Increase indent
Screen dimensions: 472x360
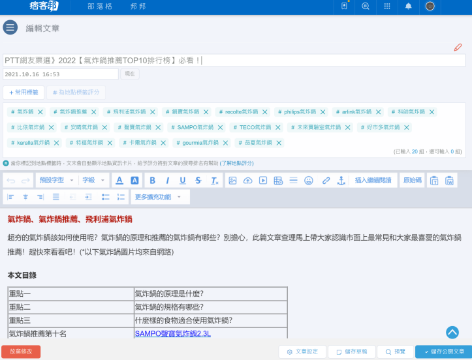click(89, 197)
